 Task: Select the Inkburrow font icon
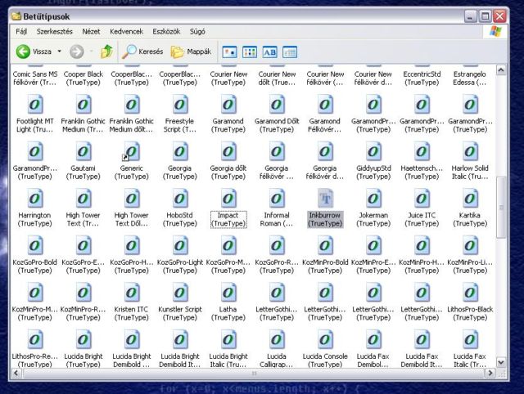(x=325, y=199)
